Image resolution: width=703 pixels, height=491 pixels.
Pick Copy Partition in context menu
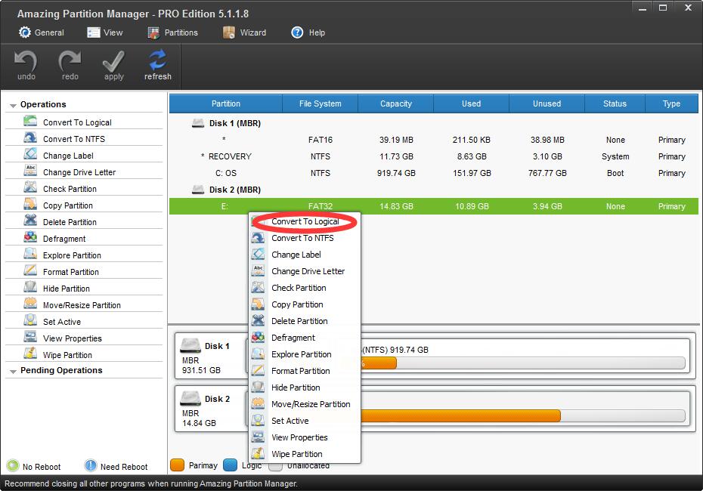(x=305, y=304)
